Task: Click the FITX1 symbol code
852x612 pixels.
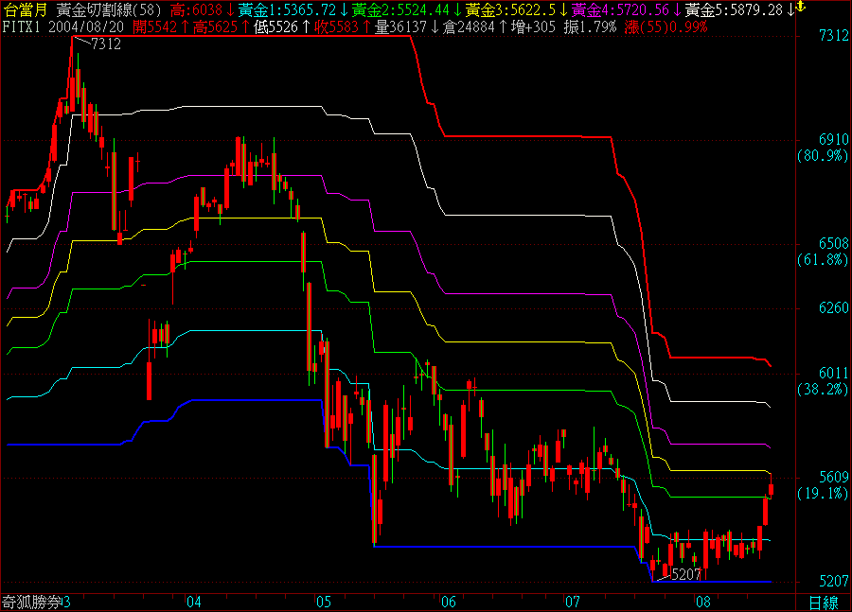Action: [21, 26]
